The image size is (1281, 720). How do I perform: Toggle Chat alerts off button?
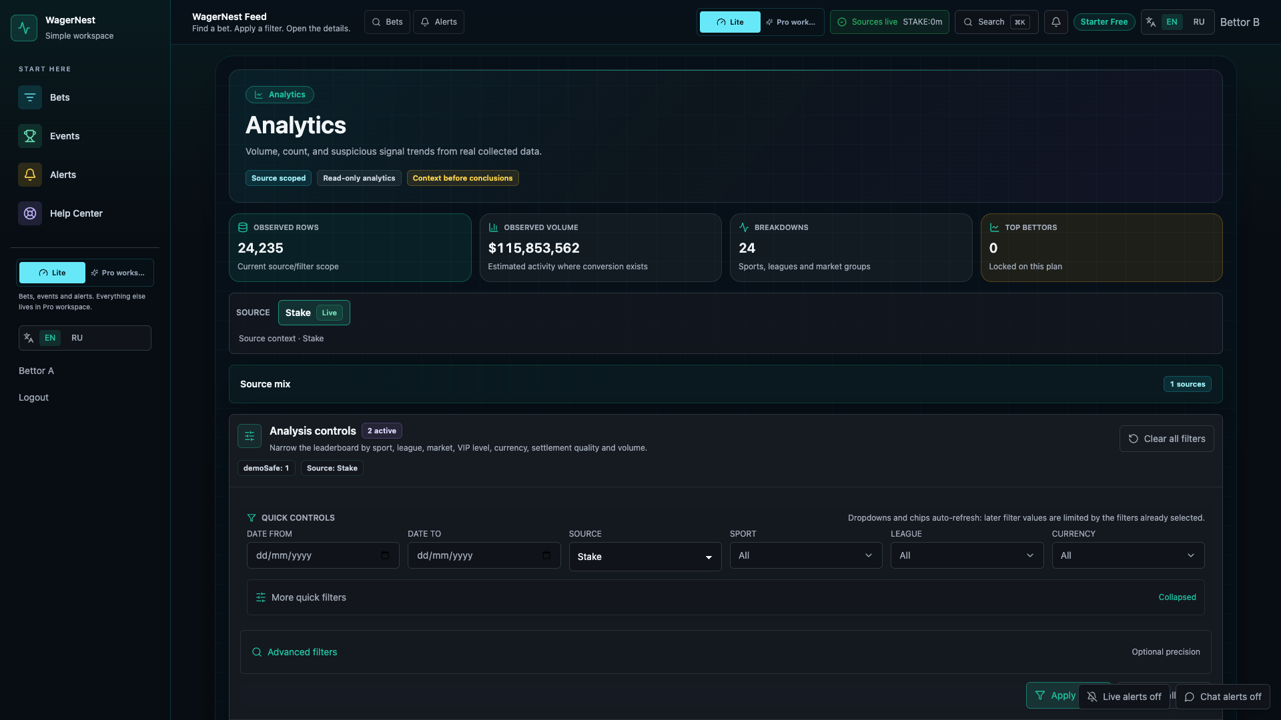tap(1223, 697)
